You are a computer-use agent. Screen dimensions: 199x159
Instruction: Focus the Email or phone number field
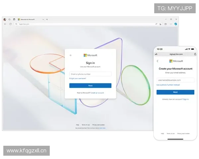(90, 74)
